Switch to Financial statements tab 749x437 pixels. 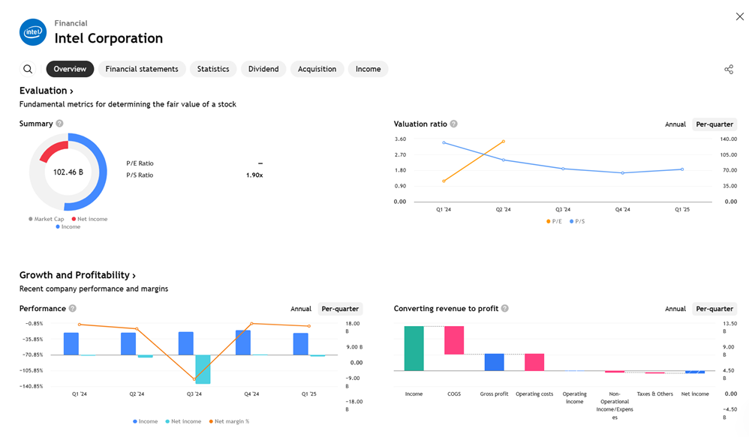point(142,69)
